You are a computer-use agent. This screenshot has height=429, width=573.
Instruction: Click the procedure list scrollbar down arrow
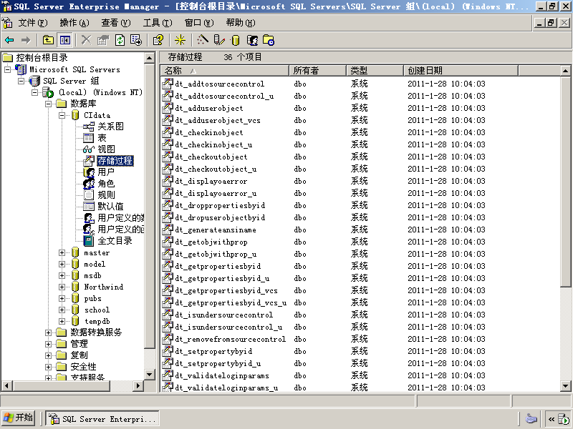pos(565,386)
